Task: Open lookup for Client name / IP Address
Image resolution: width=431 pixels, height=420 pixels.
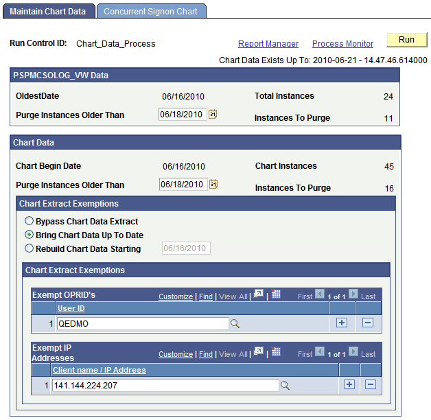Action: tap(285, 386)
